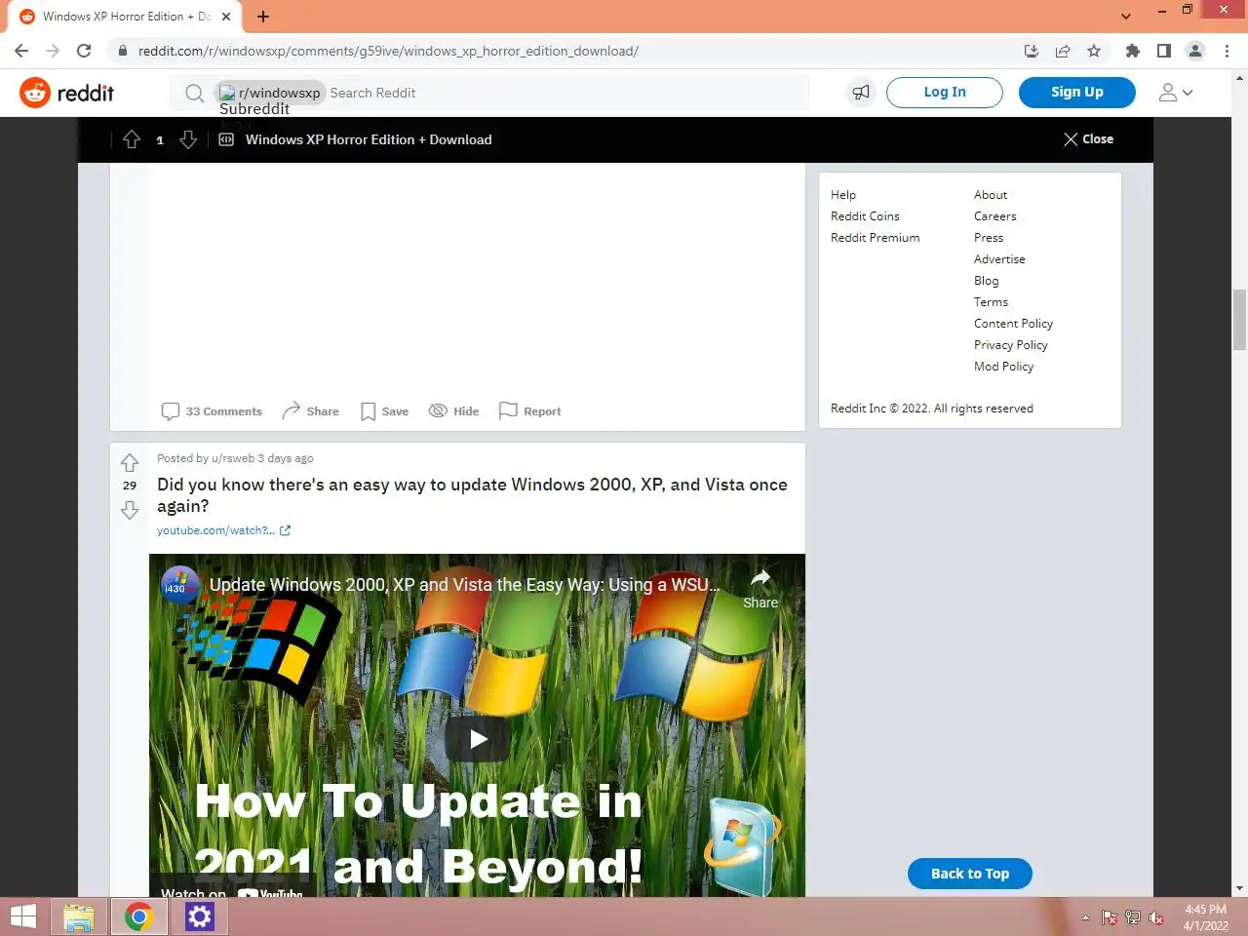Upvote the post by u/rsweb
1248x936 pixels.
coord(130,463)
